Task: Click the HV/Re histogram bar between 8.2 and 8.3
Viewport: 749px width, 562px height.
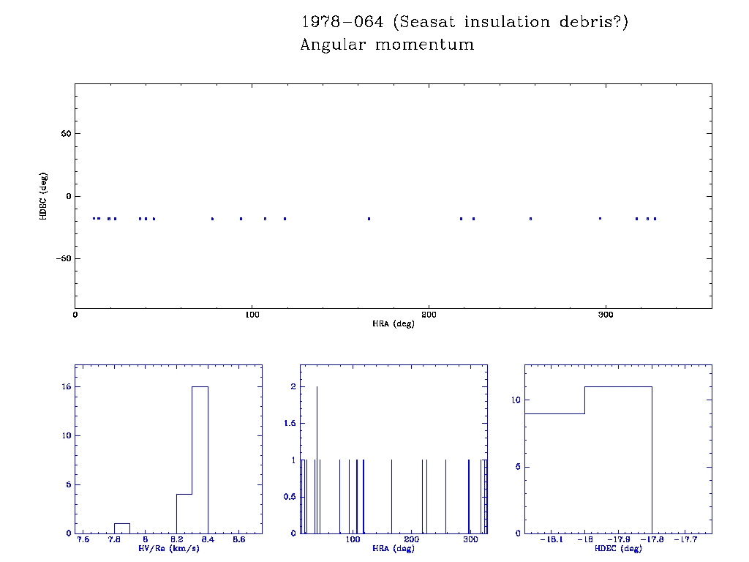Action: click(184, 514)
